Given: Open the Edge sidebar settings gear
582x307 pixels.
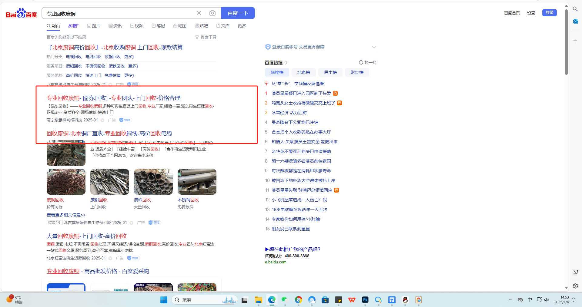Looking at the screenshot, I should (x=575, y=286).
